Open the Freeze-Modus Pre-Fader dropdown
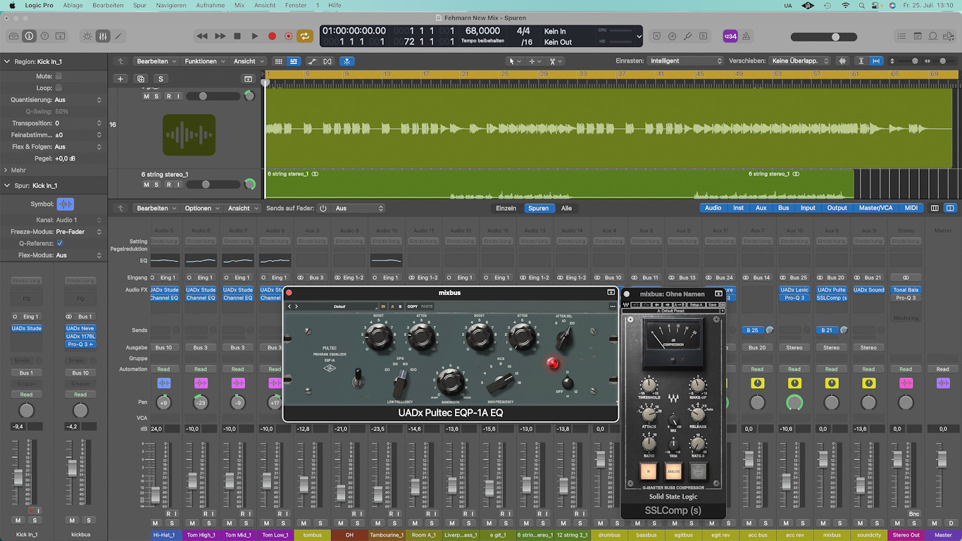The image size is (962, 541). pos(78,231)
